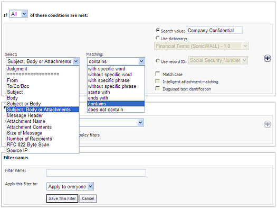Choose Subject or Body option
This screenshot has width=277, height=209.
(43, 104)
